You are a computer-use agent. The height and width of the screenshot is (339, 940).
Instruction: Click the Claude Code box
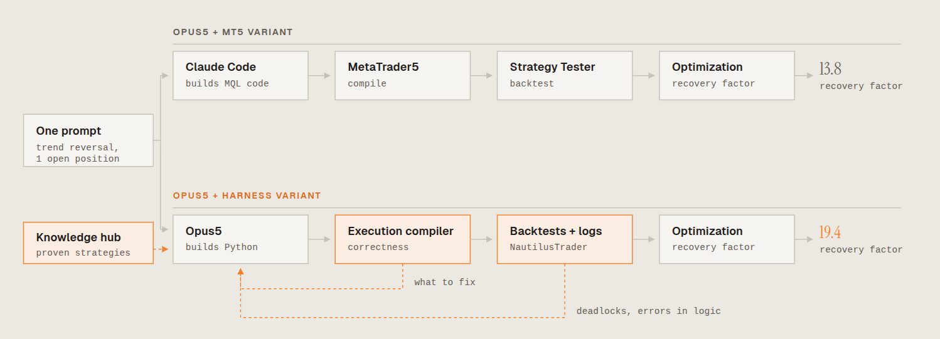(x=240, y=76)
